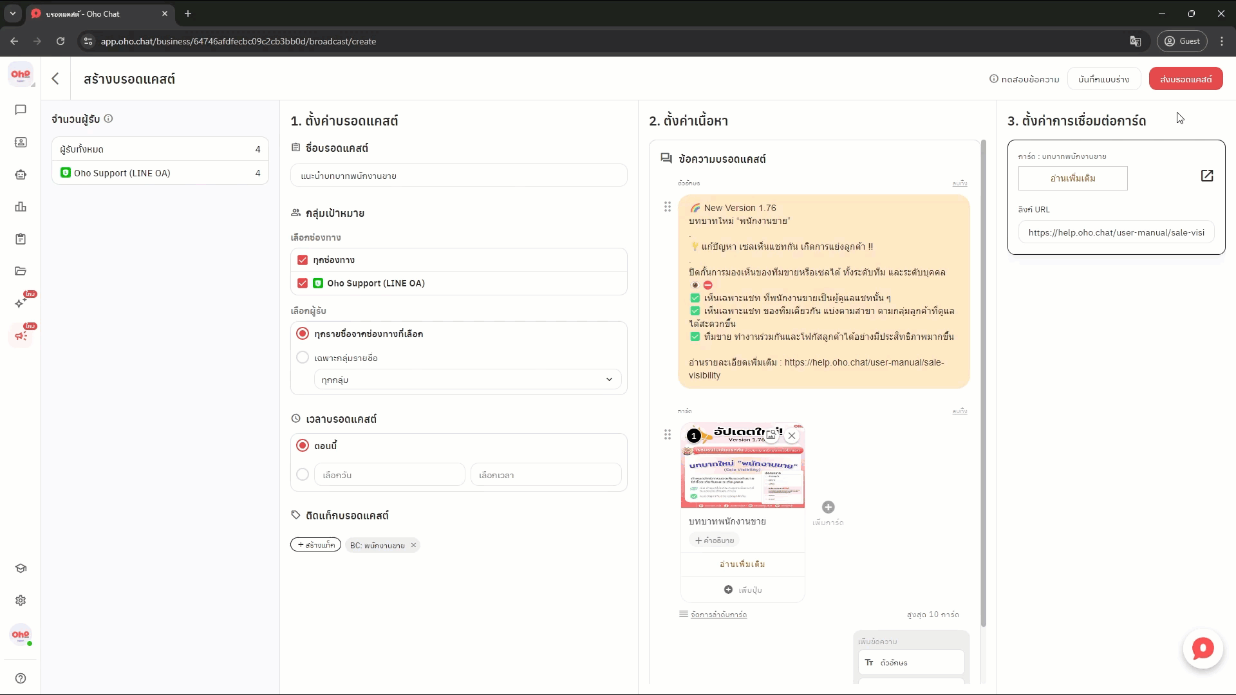1236x695 pixels.
Task: Open the Tasks clipboard sidebar icon
Action: point(21,239)
